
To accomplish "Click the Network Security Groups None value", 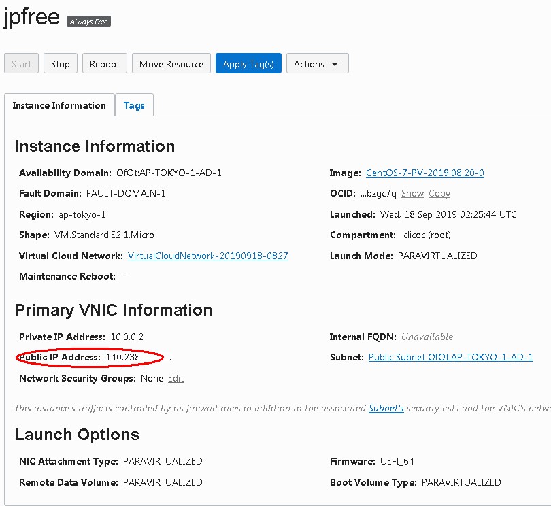I will click(152, 378).
